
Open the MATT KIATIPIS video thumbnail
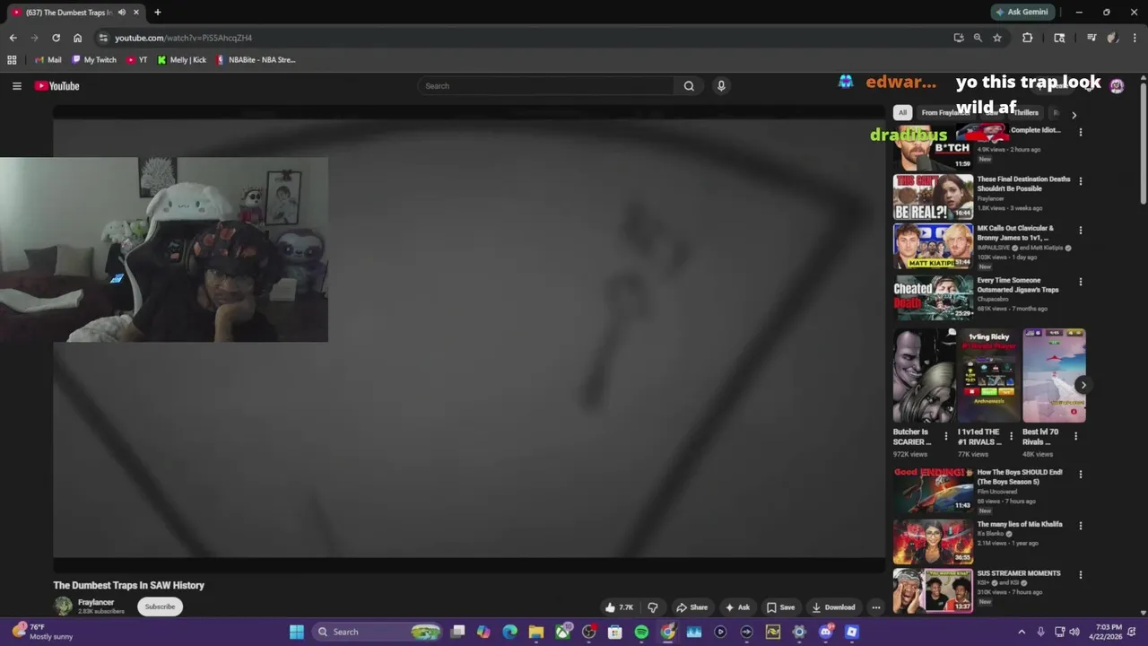pos(933,247)
